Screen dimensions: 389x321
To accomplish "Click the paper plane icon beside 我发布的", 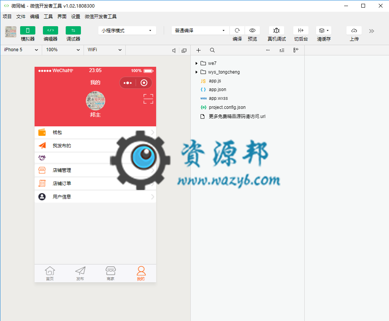I will (x=42, y=145).
